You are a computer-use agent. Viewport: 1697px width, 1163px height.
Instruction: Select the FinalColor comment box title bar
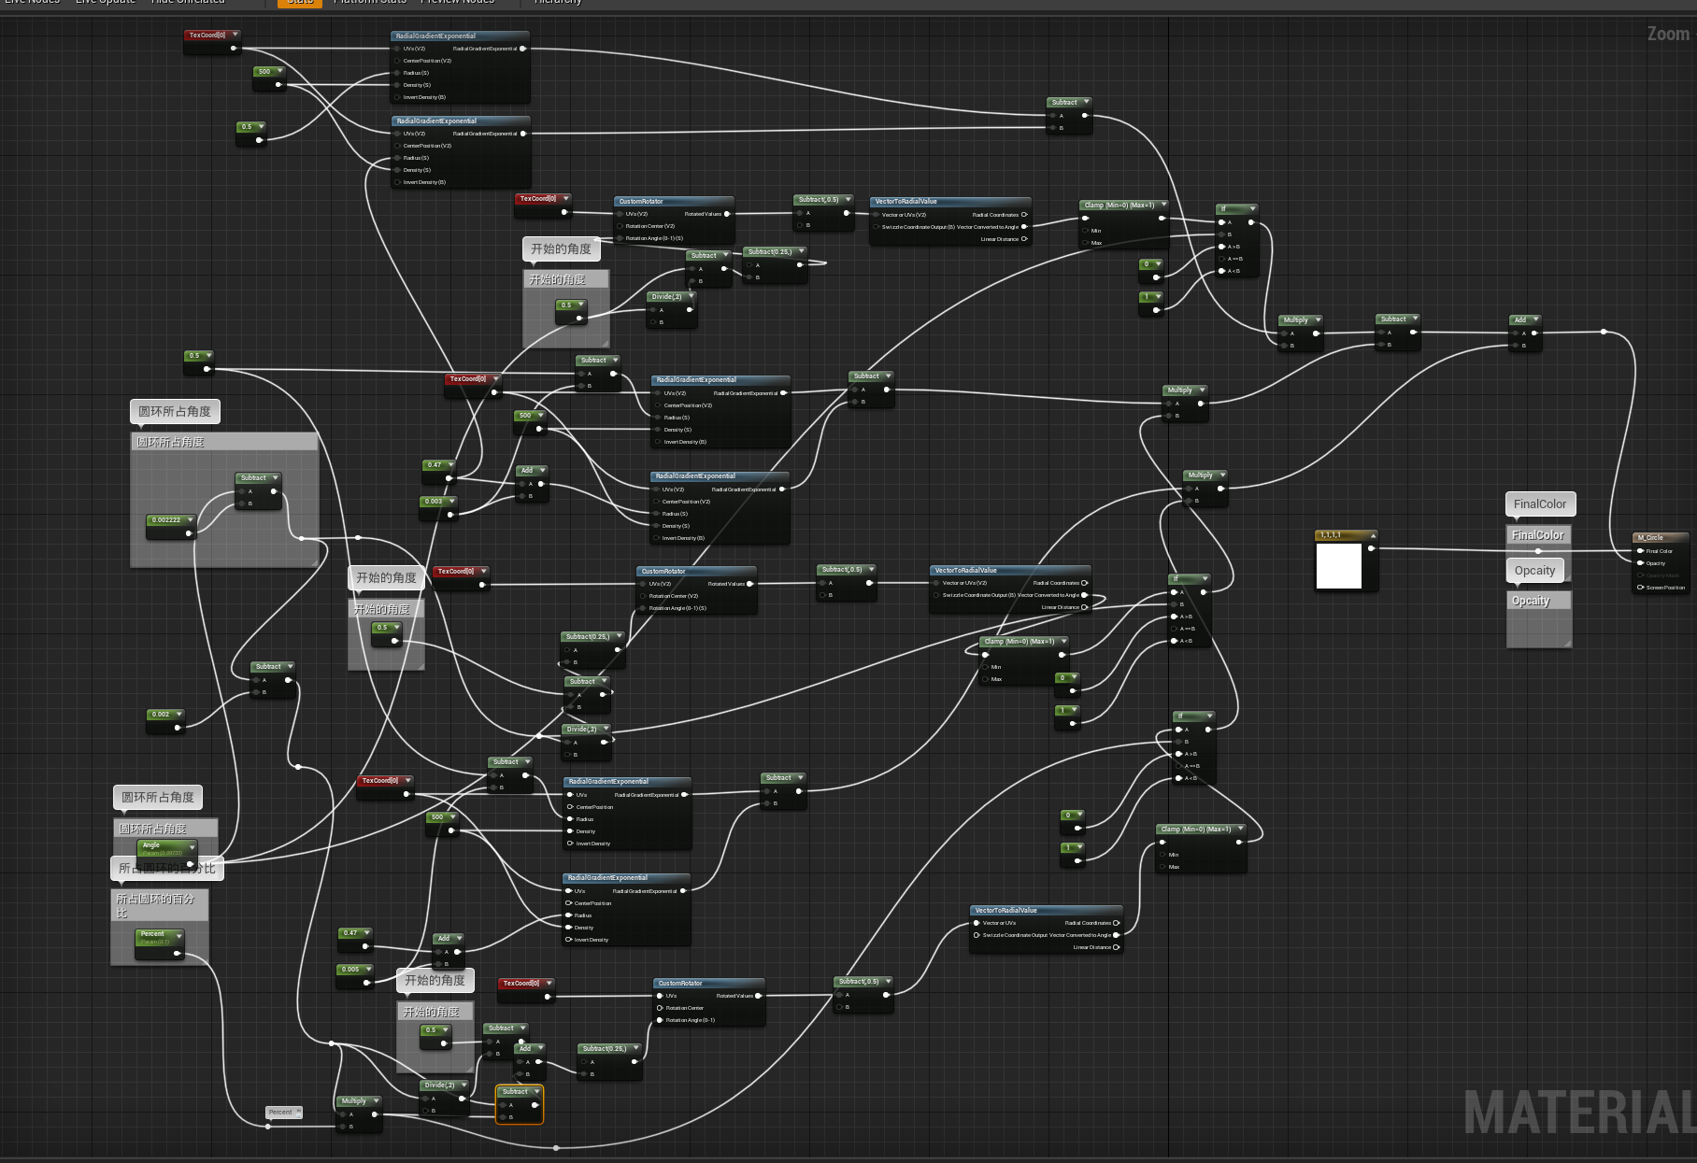coord(1538,535)
